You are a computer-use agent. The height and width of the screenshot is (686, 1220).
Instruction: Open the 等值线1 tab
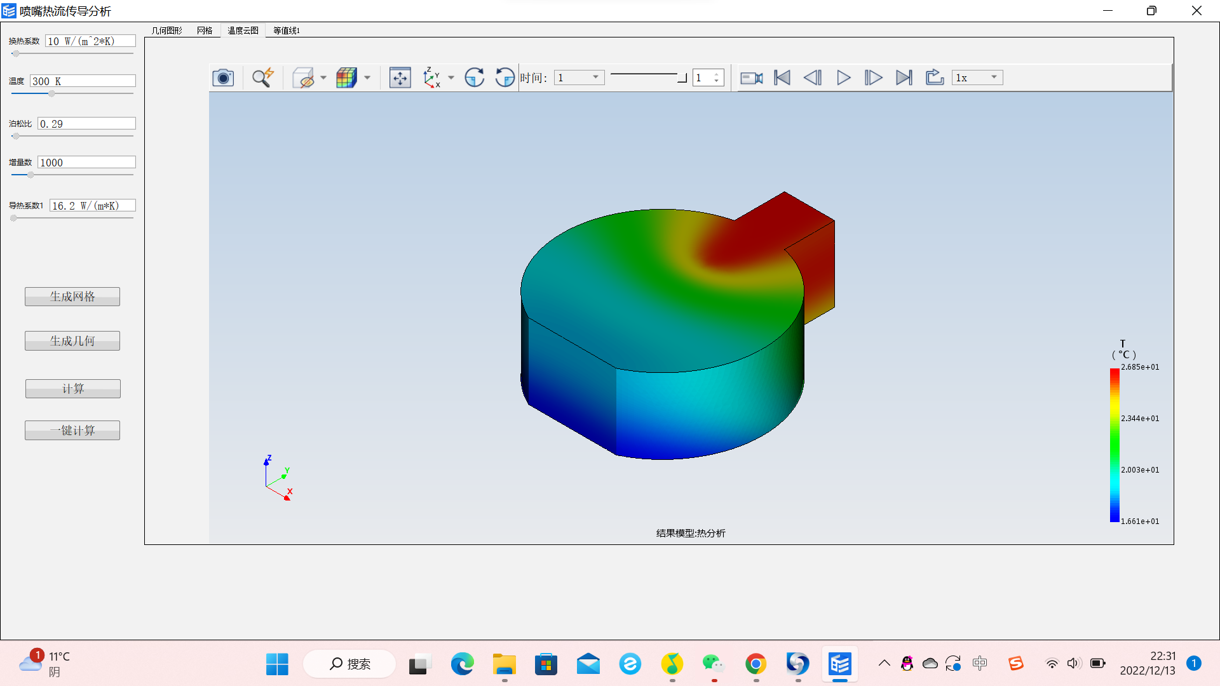click(287, 30)
